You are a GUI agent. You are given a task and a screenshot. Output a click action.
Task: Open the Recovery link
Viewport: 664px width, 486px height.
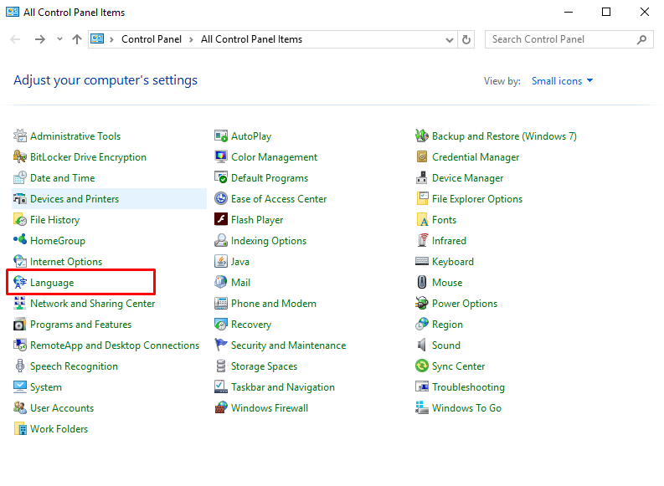tap(251, 325)
